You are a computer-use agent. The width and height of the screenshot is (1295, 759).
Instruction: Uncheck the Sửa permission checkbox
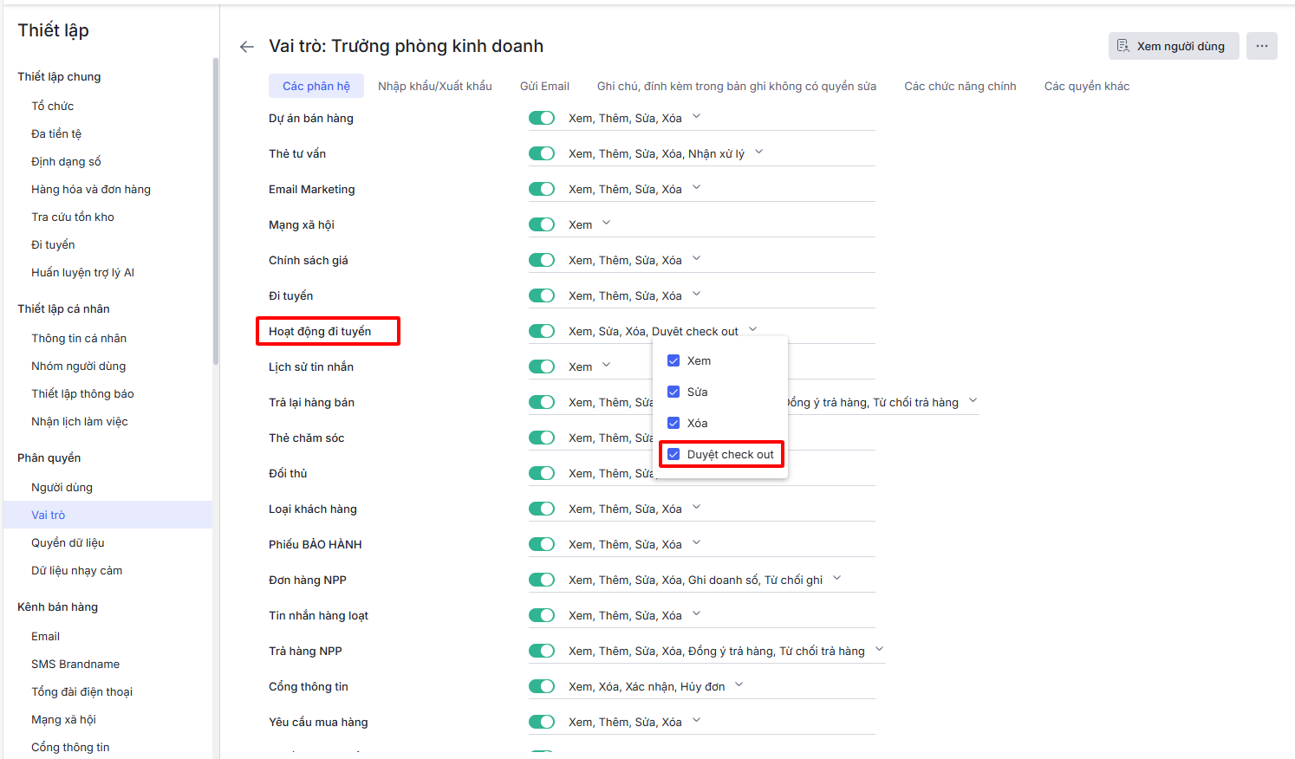click(x=674, y=392)
